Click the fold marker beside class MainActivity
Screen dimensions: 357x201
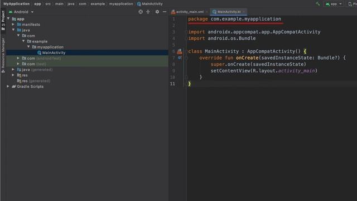click(x=186, y=51)
